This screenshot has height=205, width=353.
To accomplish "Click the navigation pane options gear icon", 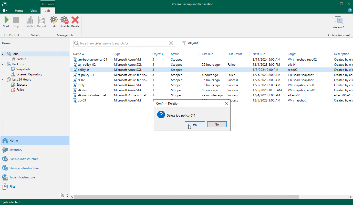I will point(62,195).
